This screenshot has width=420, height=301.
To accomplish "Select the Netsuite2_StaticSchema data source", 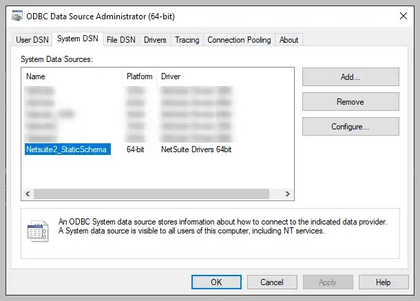I will [67, 149].
